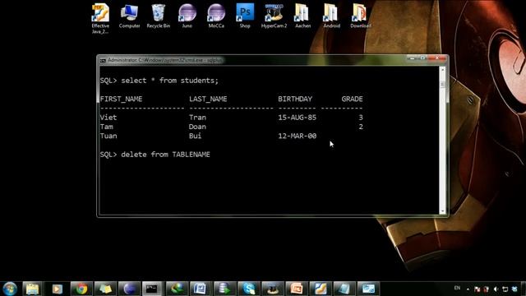This screenshot has height=296, width=526.
Task: Open the Windows Start menu orb
Action: (10, 289)
